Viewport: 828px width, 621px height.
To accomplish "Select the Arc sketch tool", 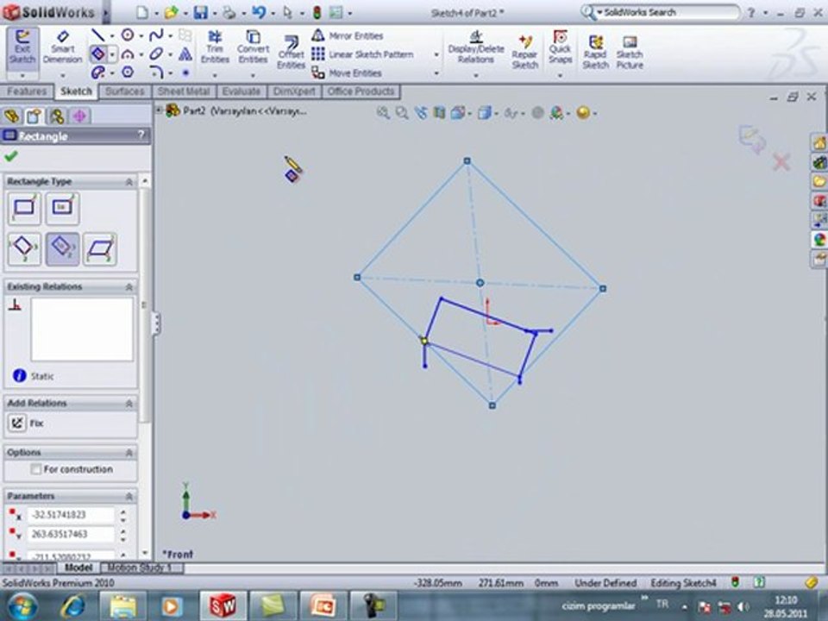I will (x=128, y=53).
